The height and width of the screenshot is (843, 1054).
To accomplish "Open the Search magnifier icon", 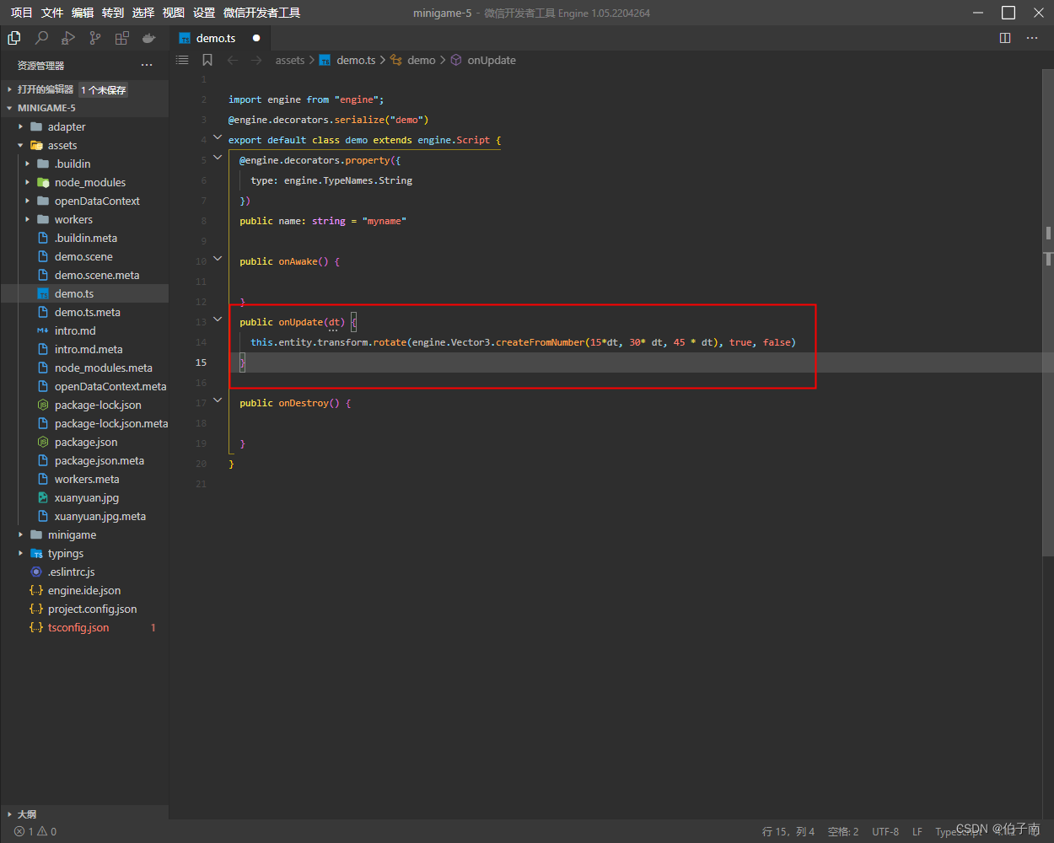I will tap(41, 38).
